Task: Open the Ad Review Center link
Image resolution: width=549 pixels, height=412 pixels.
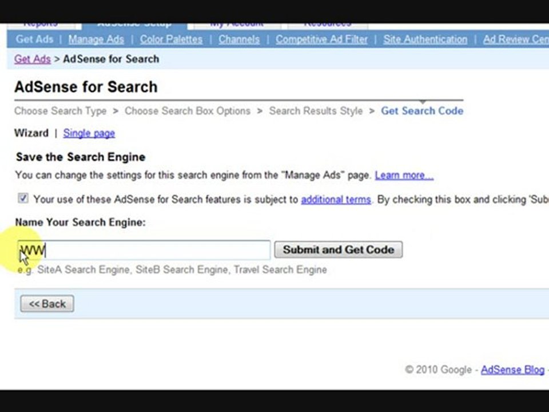Action: pyautogui.click(x=516, y=39)
